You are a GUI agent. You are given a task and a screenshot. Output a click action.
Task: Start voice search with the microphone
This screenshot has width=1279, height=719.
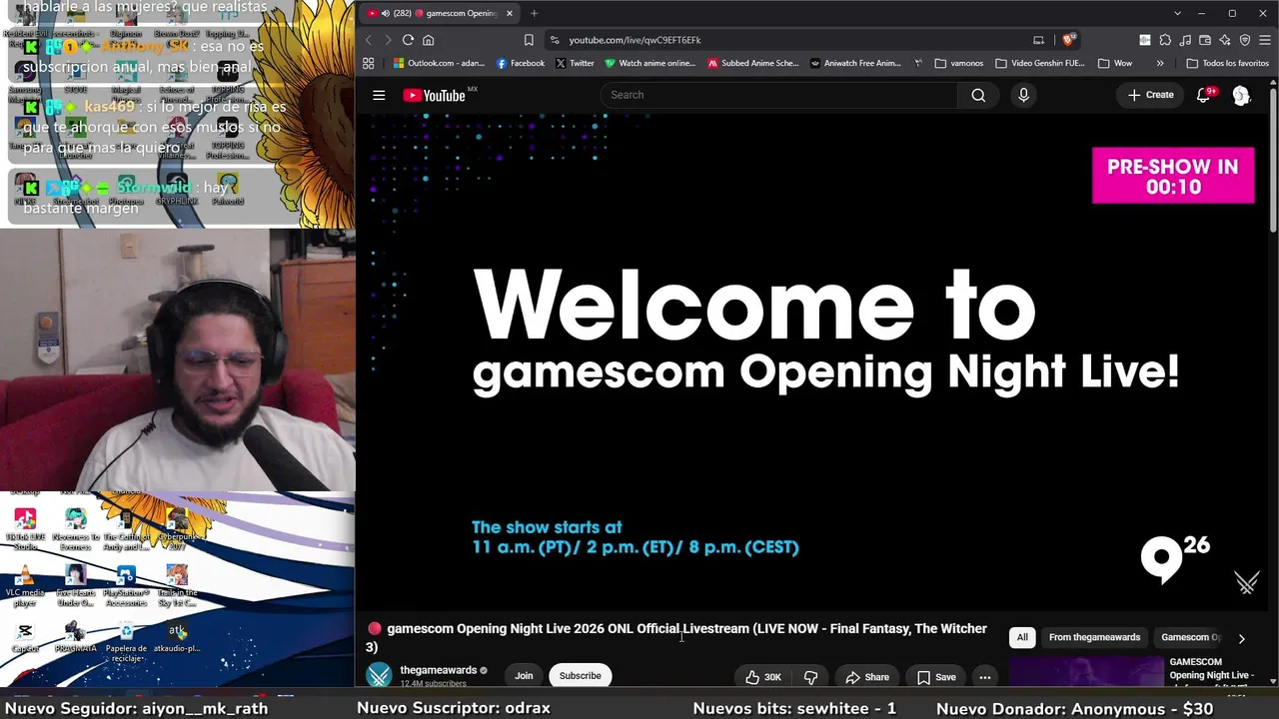point(1023,95)
